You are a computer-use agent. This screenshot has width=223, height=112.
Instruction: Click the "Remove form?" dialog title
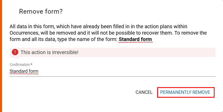[x=41, y=12]
